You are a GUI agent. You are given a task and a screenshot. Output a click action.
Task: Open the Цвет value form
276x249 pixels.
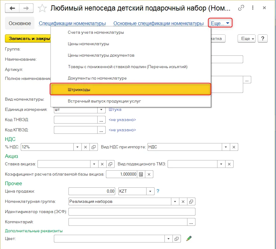click(x=177, y=238)
